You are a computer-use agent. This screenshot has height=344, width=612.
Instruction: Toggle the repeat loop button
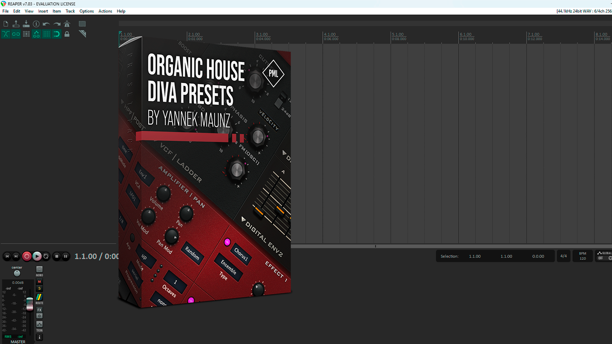pyautogui.click(x=46, y=256)
